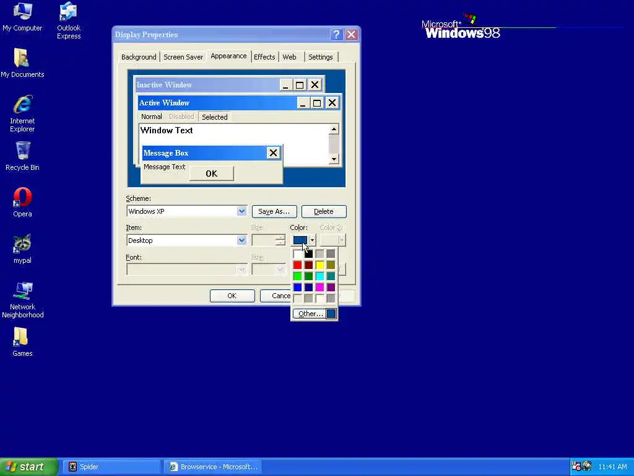Pick the yellow color swatch
This screenshot has width=634, height=476.
coord(320,265)
